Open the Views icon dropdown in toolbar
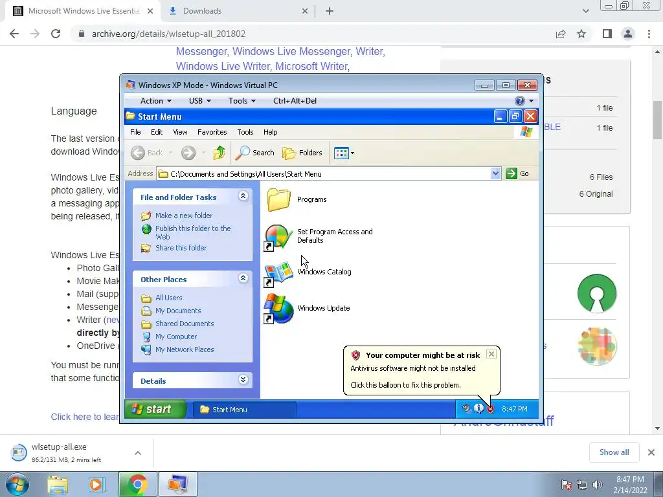Viewport: 663px width, 497px height. tap(344, 153)
